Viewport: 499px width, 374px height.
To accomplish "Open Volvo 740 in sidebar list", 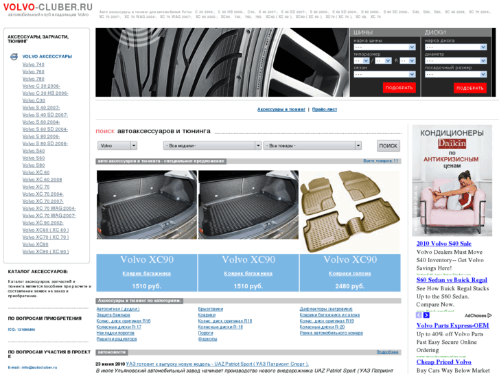I will [x=34, y=65].
